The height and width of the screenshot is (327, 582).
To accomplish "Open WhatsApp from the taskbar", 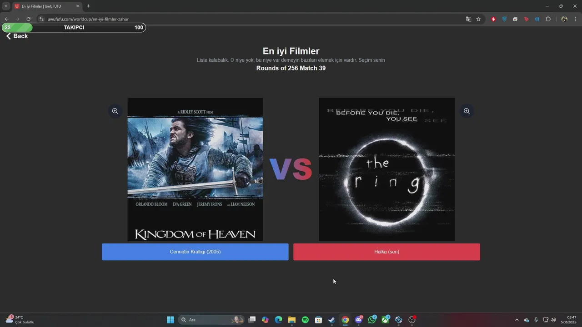I will point(372,320).
